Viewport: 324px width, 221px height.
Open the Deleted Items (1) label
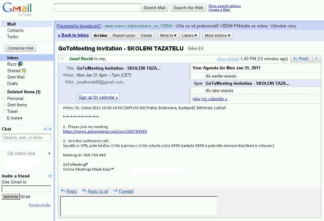point(24,92)
